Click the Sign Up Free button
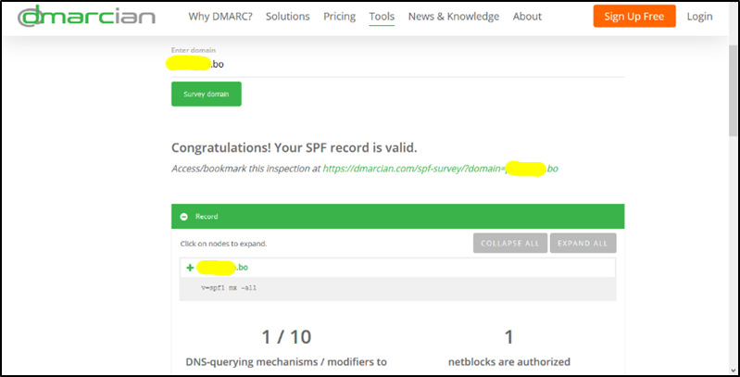The height and width of the screenshot is (377, 740). [634, 17]
